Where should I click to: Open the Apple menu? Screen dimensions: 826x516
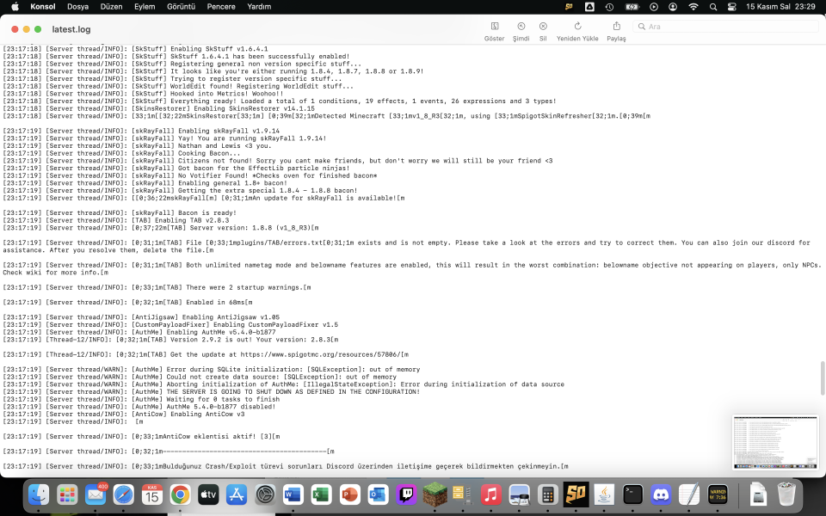coord(15,7)
